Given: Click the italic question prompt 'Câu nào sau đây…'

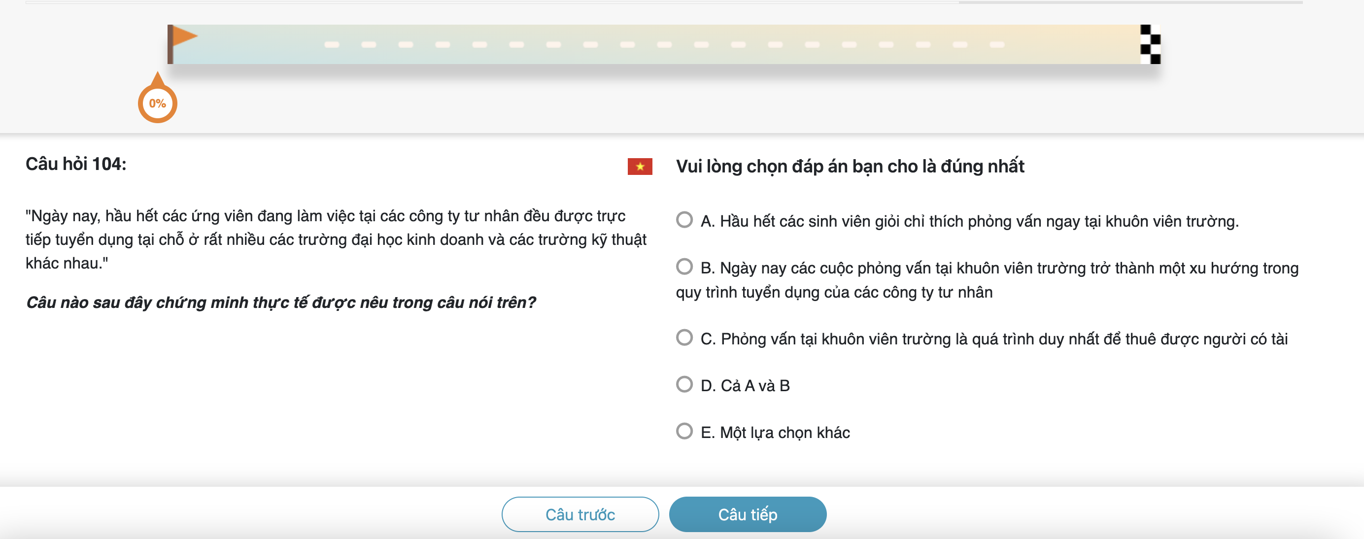Looking at the screenshot, I should 281,303.
